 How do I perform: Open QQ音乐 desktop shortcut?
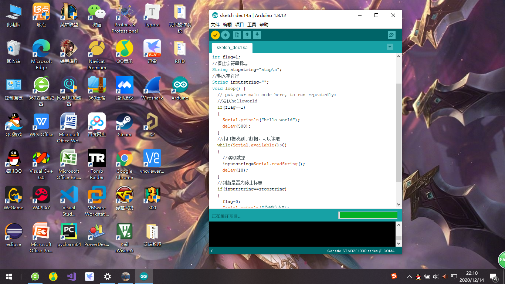point(125,52)
